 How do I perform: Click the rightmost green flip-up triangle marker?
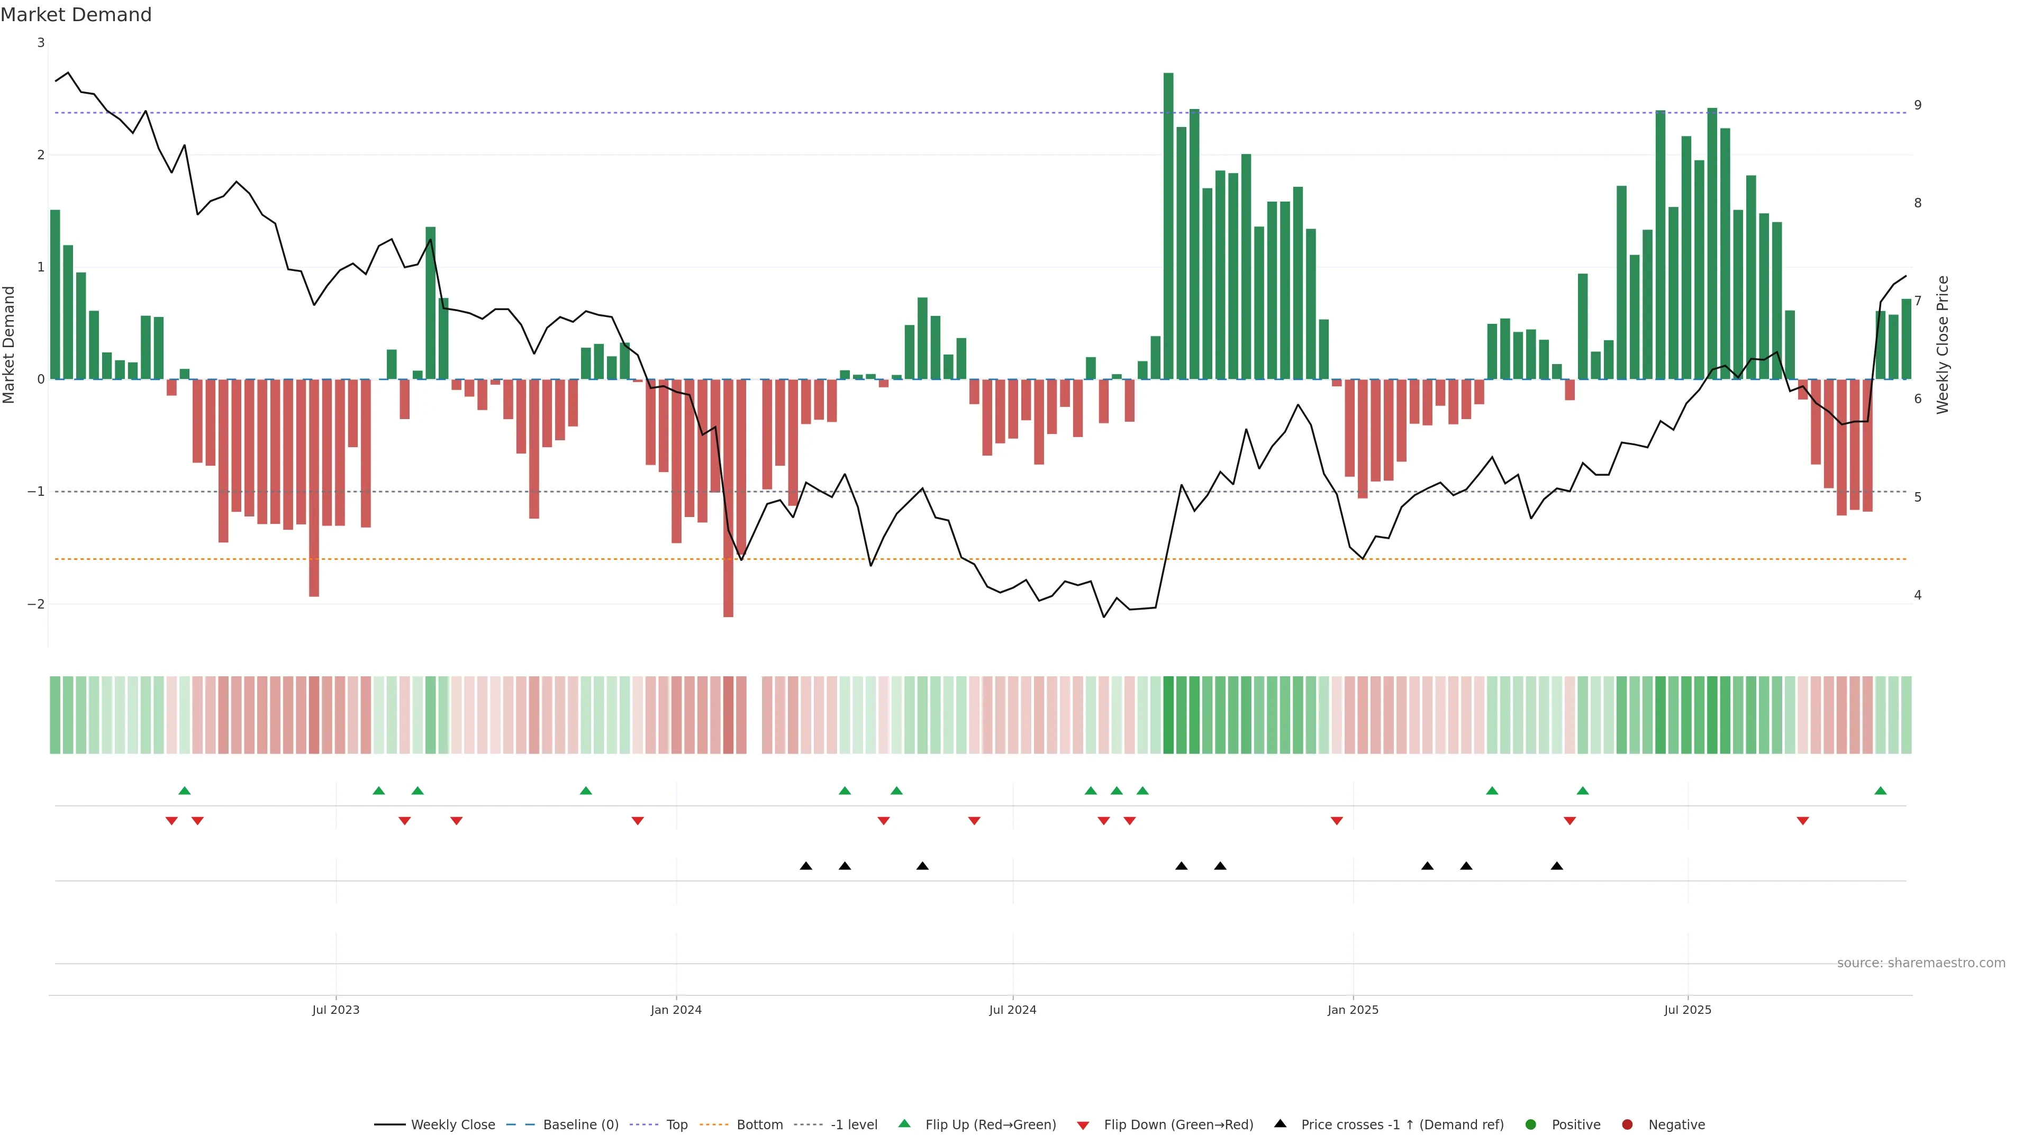(1881, 791)
